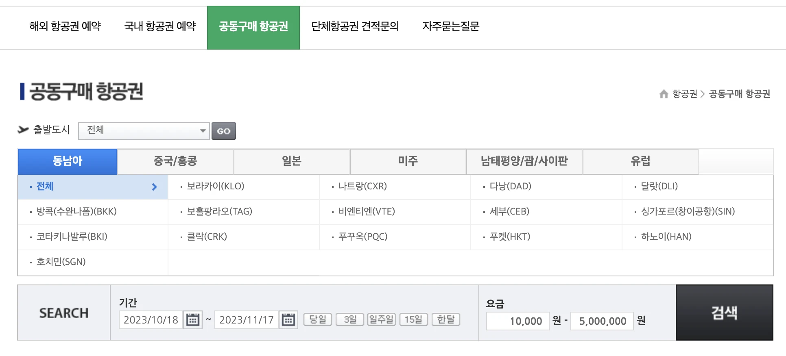Screen dimensions: 786x356
Task: Select the 15일 period shortcut
Action: pyautogui.click(x=414, y=319)
